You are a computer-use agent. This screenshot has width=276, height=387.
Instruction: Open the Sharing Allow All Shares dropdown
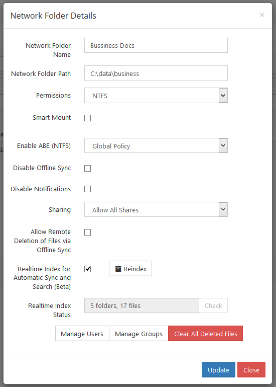[x=156, y=209]
